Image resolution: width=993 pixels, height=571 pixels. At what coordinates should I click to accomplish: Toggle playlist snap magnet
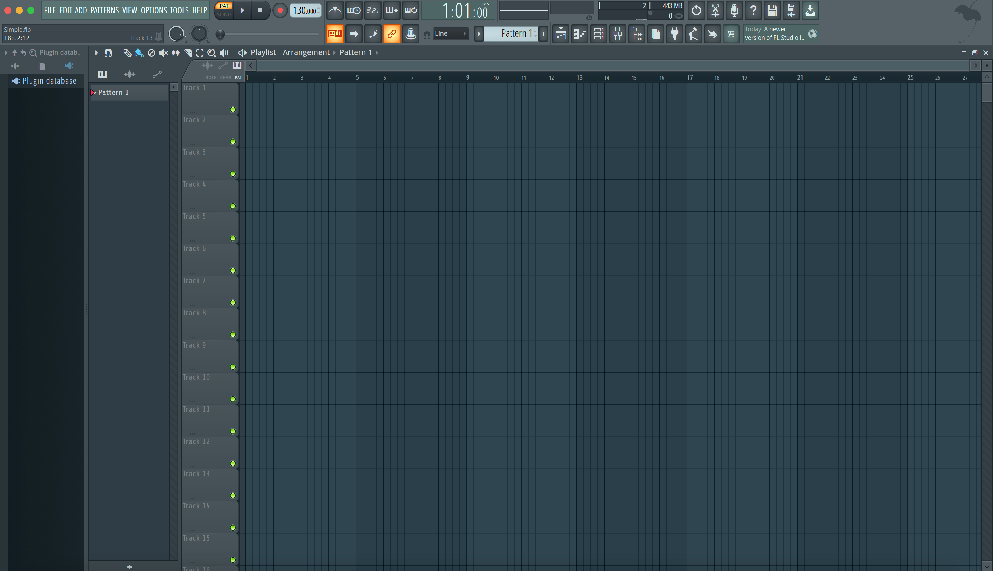[x=108, y=53]
